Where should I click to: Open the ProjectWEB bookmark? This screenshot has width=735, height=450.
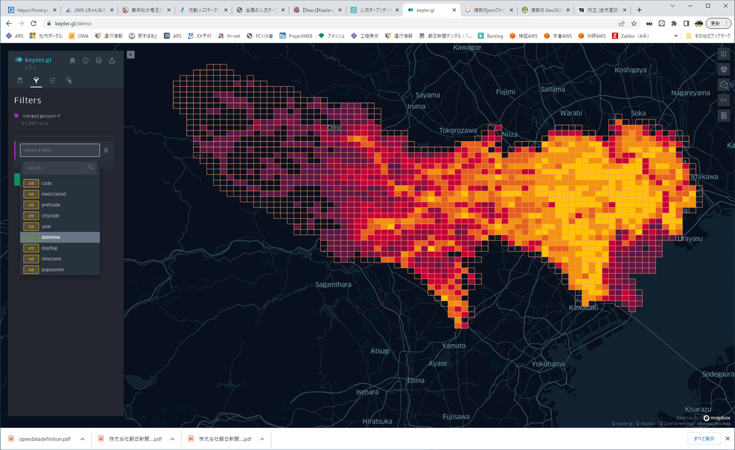click(296, 36)
